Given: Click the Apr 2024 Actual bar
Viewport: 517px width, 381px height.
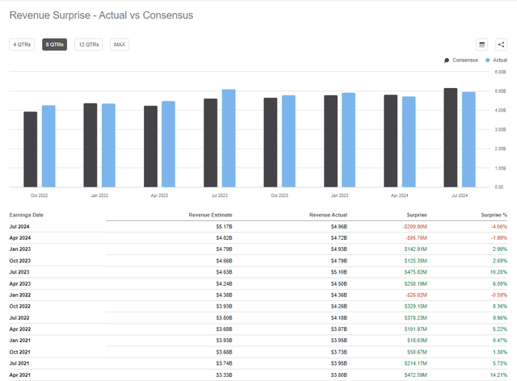Looking at the screenshot, I should (x=409, y=141).
